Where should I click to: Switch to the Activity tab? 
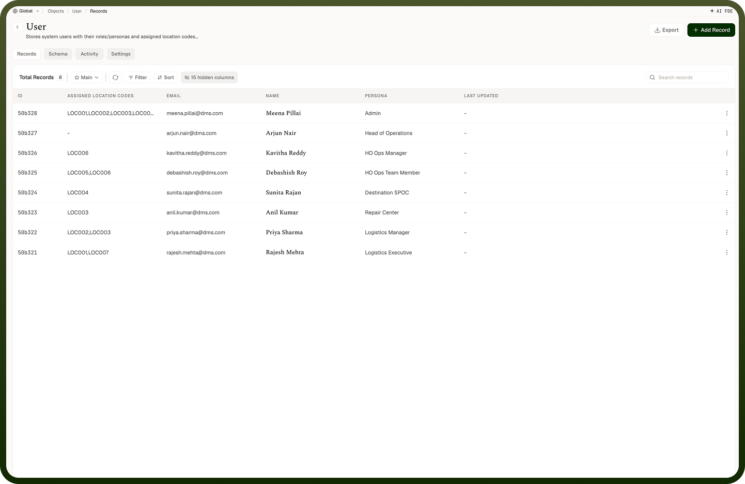pos(89,54)
